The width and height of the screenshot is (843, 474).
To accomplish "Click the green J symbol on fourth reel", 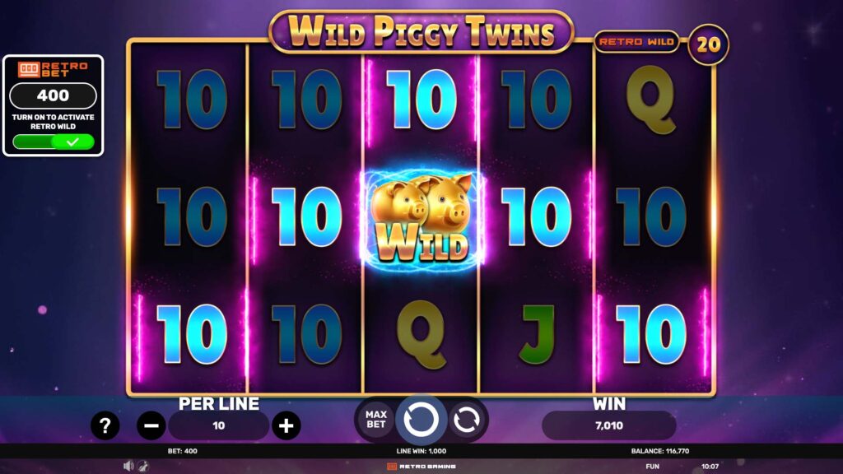I will coord(536,333).
